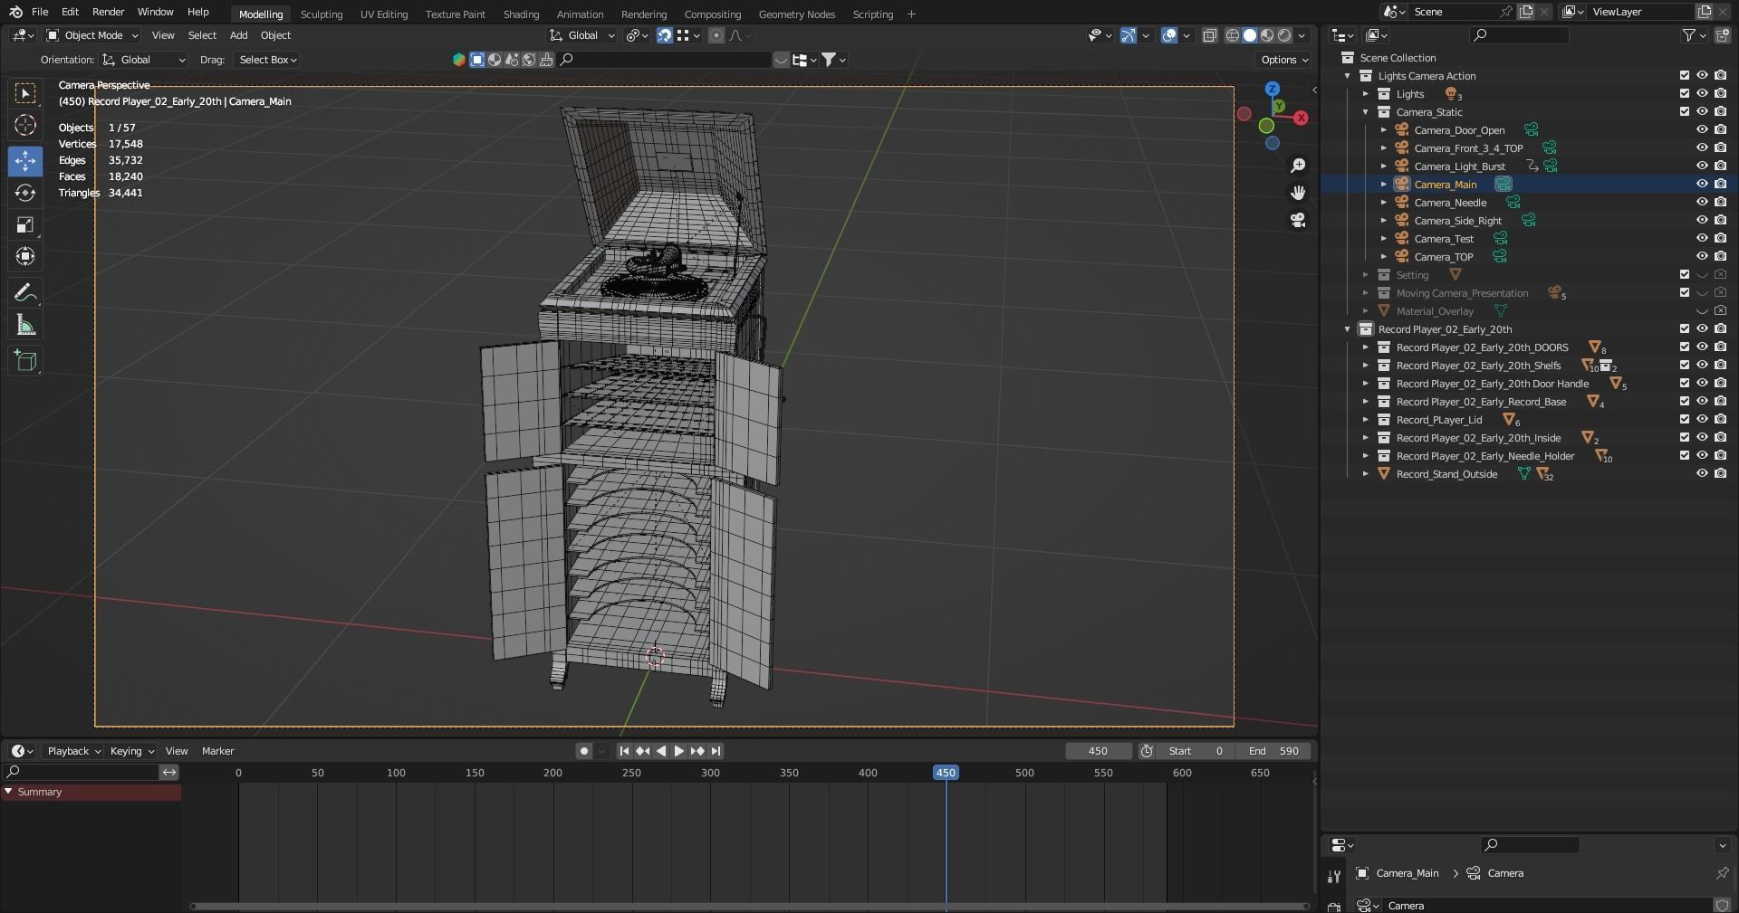
Task: Toggle visibility of Record_Stand_Outside
Action: (1702, 474)
